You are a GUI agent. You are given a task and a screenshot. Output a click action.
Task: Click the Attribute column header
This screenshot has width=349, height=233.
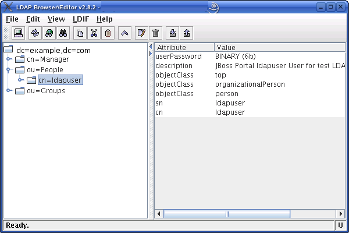pos(184,48)
